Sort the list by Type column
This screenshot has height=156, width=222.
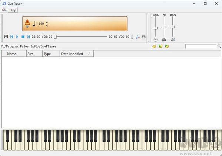51,54
